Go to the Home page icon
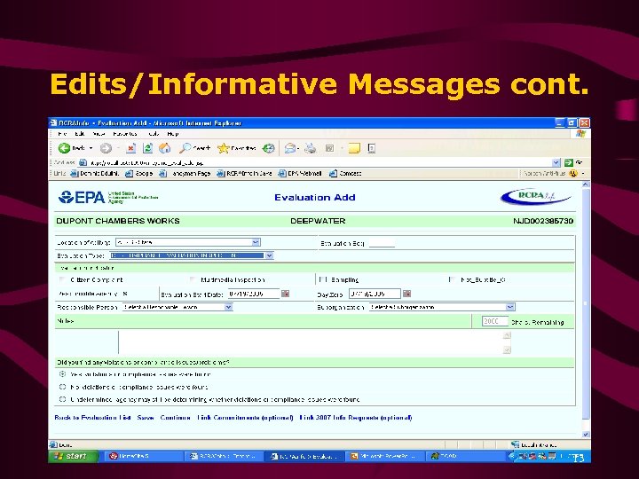This screenshot has height=479, width=639. tap(165, 148)
